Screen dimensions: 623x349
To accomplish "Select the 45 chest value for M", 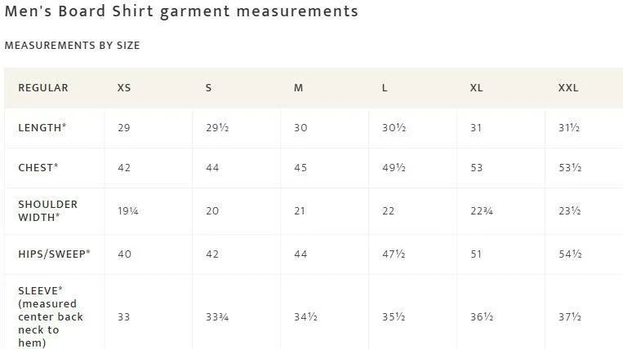I will point(300,167).
